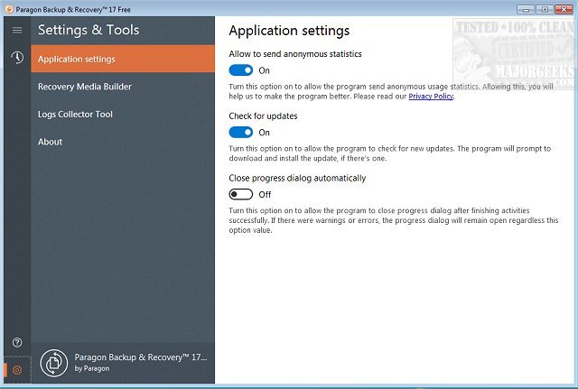
Task: Click the 'by Paragon' text
Action: (x=92, y=368)
